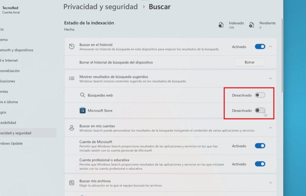The height and width of the screenshot is (196, 306).
Task: Open the Accesibilidad sidebar section
Action: 8,123
